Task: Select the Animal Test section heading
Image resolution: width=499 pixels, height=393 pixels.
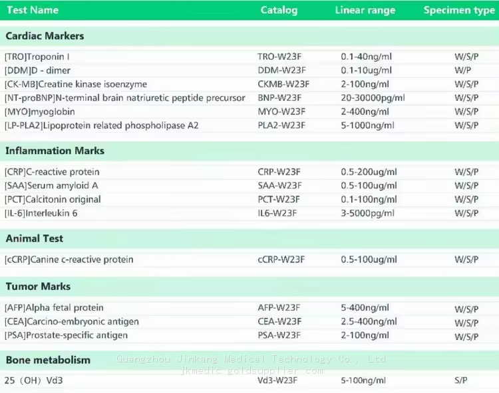Action: click(x=35, y=238)
